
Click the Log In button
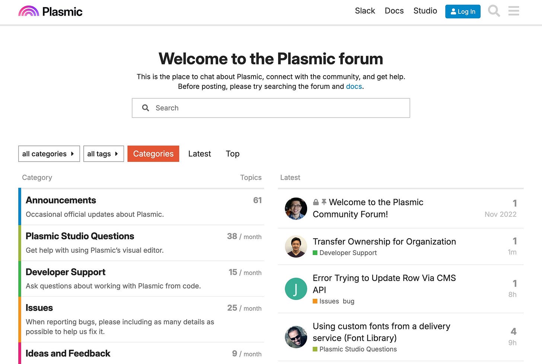click(x=463, y=12)
